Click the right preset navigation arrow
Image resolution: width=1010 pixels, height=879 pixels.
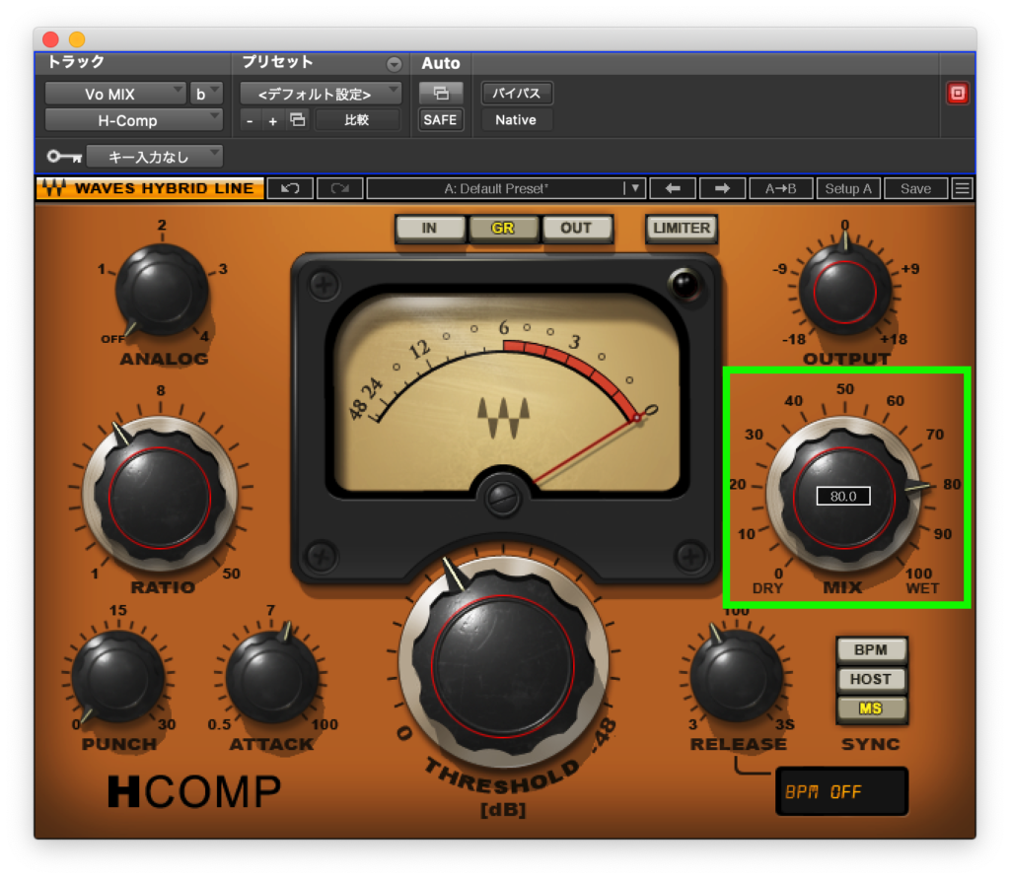tap(722, 188)
